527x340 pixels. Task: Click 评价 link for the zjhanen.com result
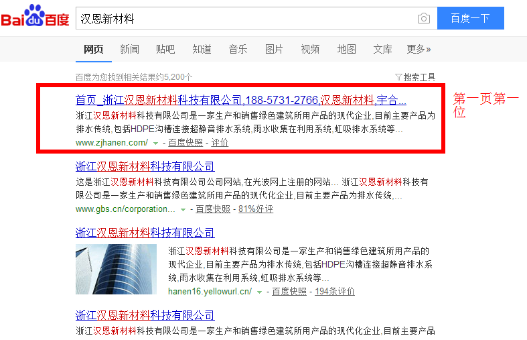[x=220, y=143]
